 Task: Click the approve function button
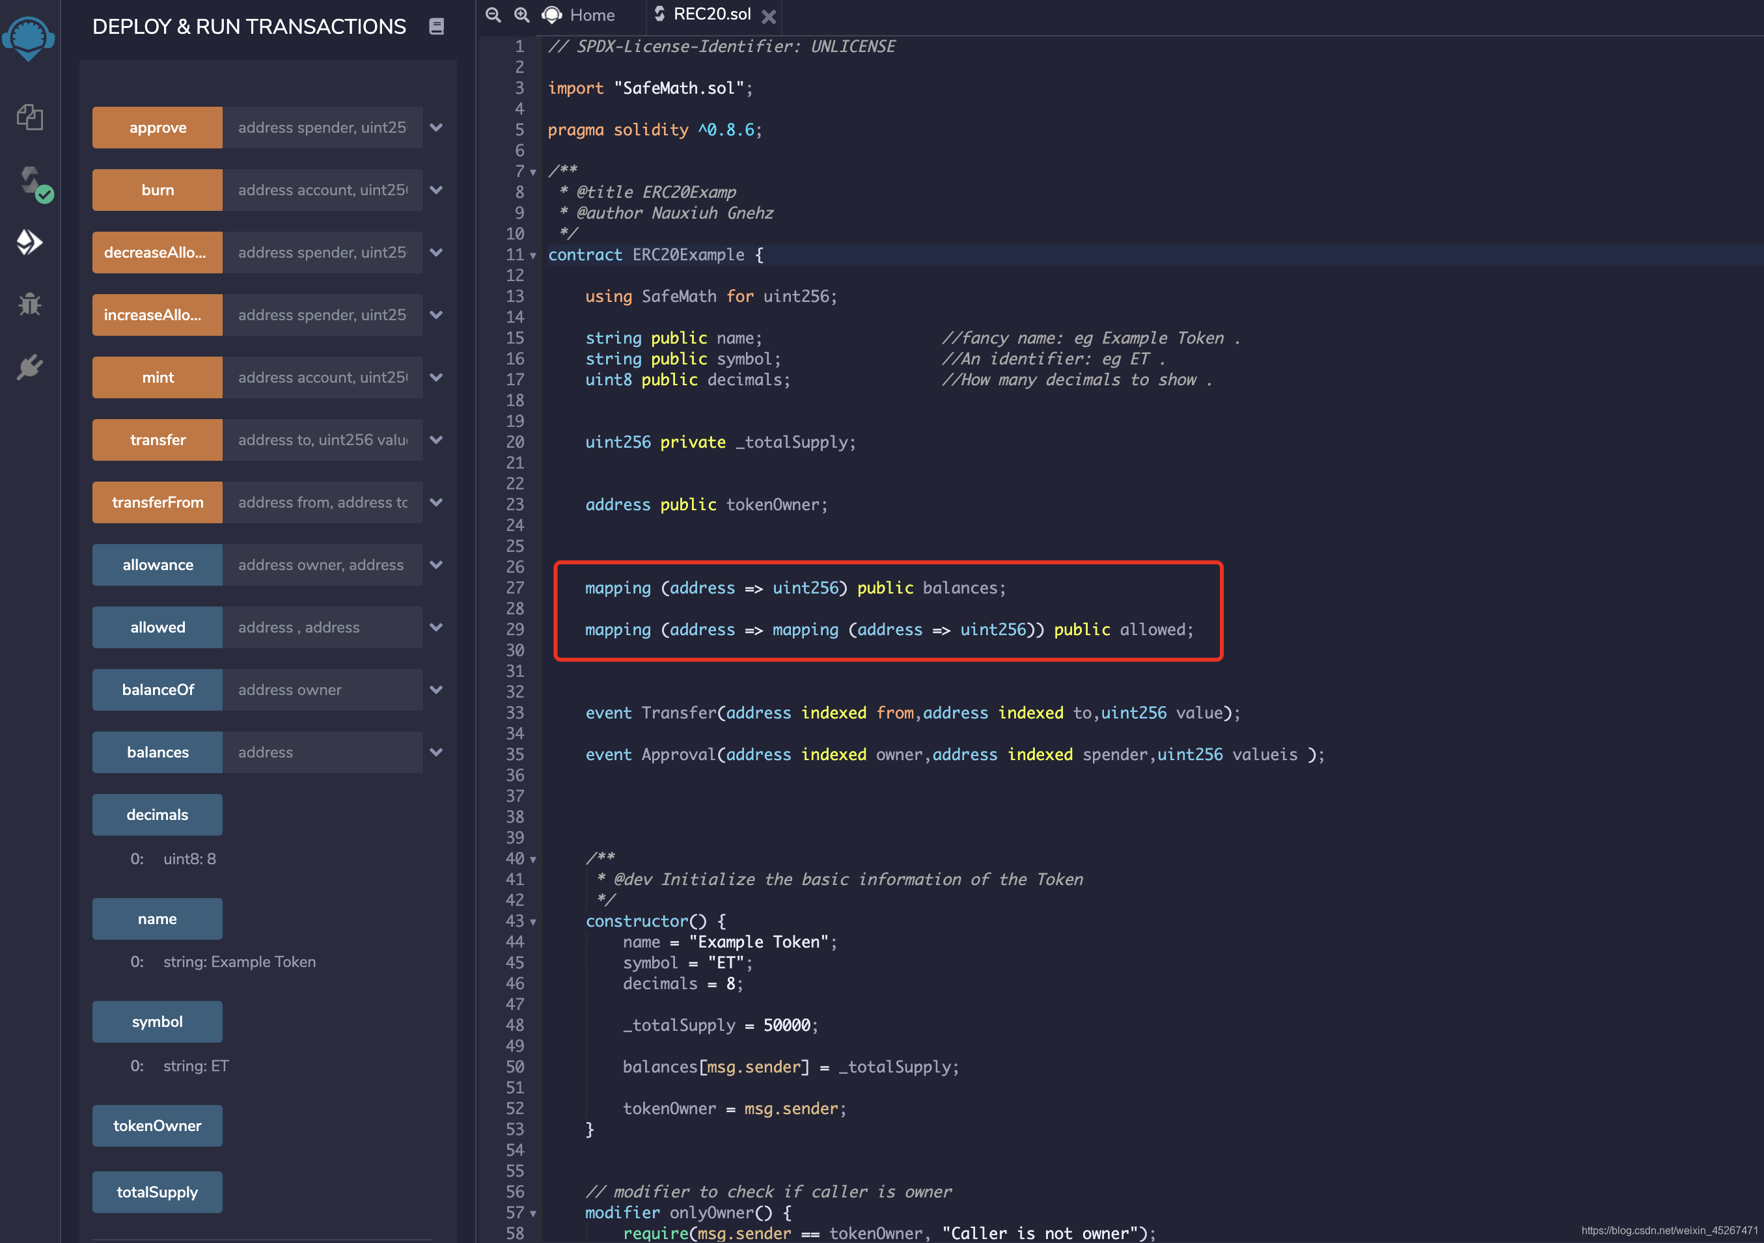pos(158,128)
